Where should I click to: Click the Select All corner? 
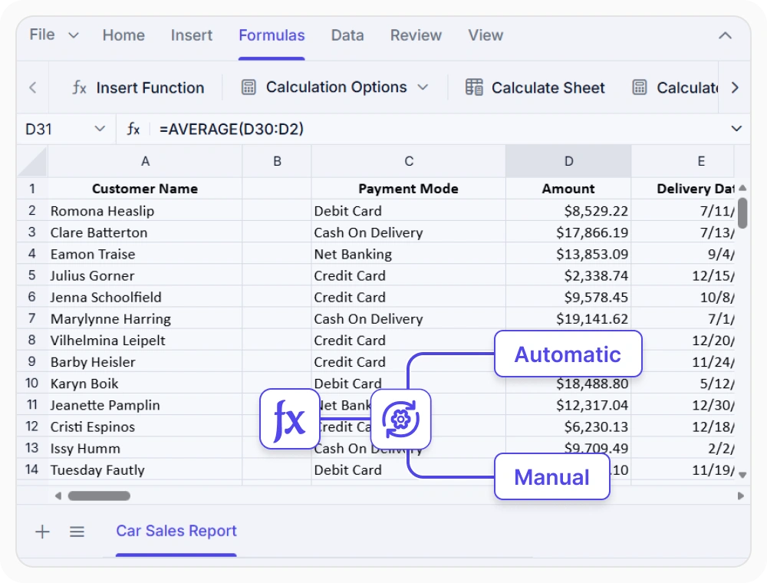[32, 161]
